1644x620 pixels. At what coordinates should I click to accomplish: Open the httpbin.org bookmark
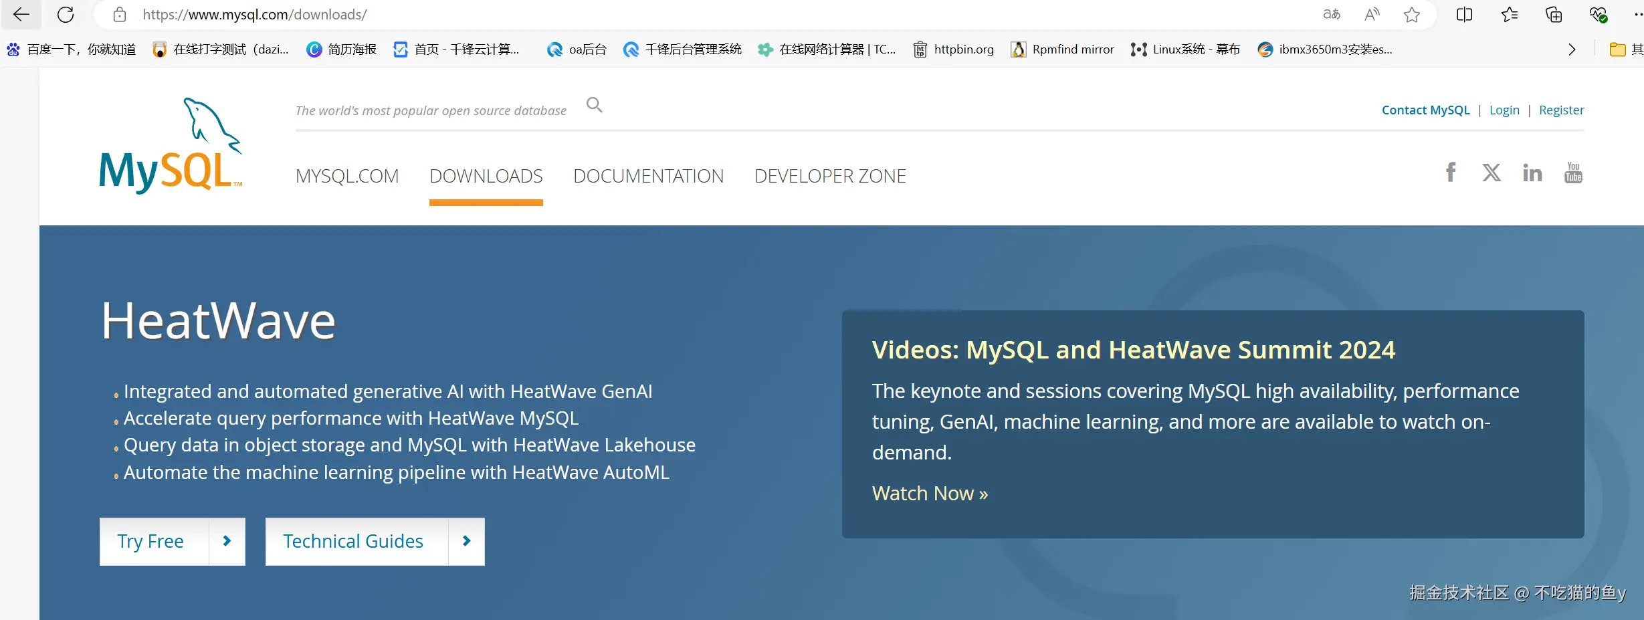coord(954,49)
